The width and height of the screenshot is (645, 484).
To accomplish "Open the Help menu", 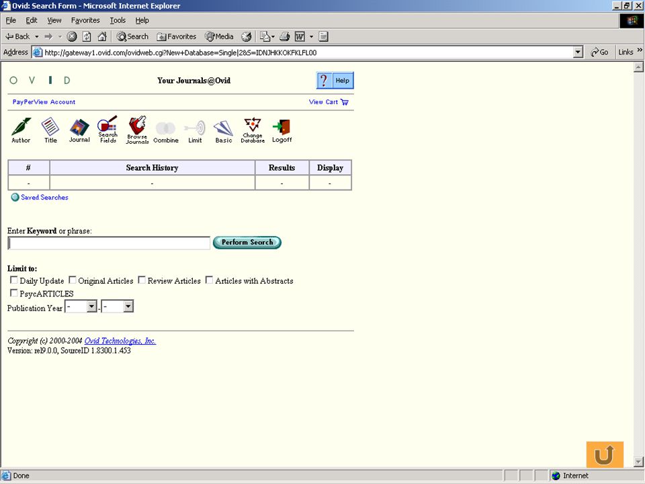I will 142,20.
